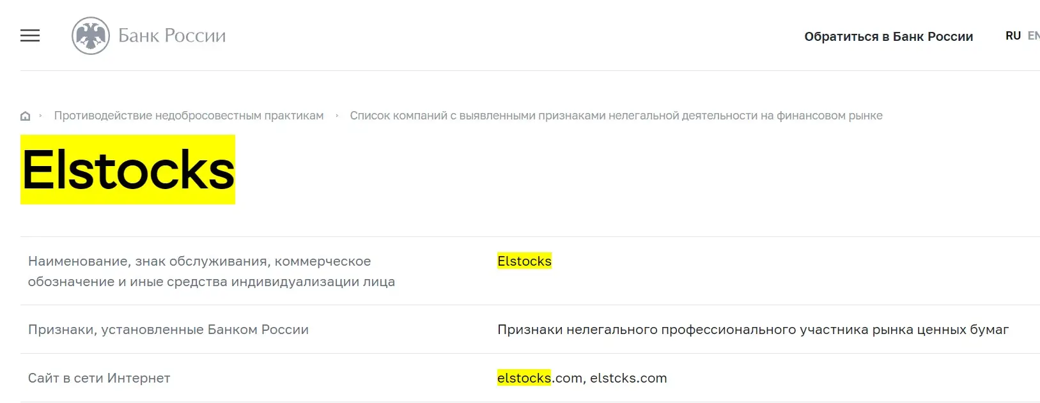Visit the elstcks.com website link
1040x403 pixels.
pos(629,377)
